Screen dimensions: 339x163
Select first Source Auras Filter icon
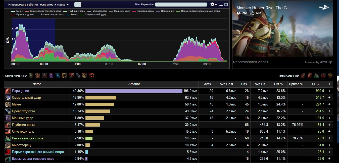tap(31, 75)
